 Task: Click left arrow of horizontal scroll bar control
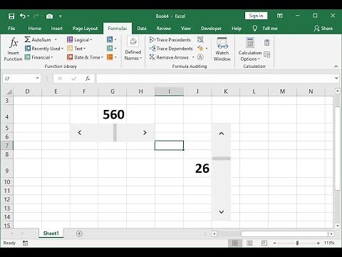click(80, 133)
